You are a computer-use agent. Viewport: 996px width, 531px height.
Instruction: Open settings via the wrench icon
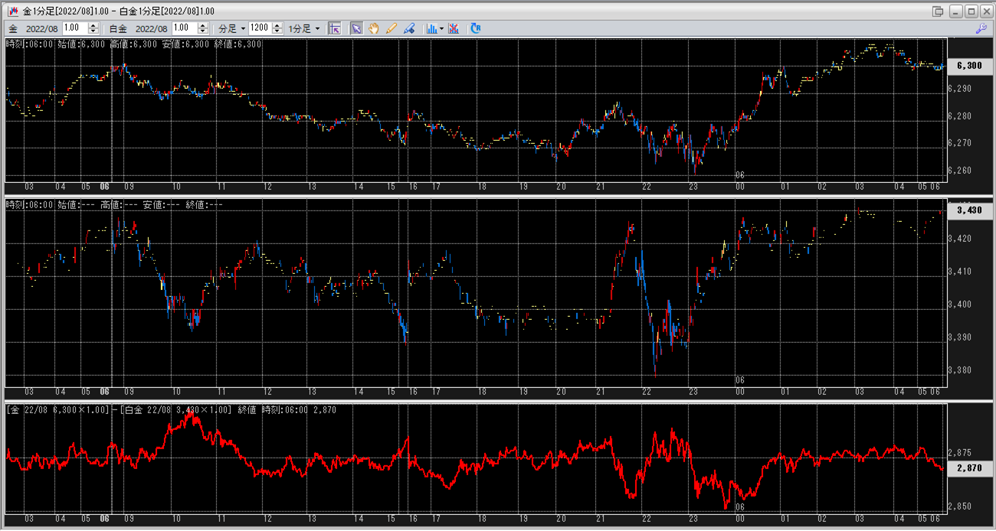point(981,28)
